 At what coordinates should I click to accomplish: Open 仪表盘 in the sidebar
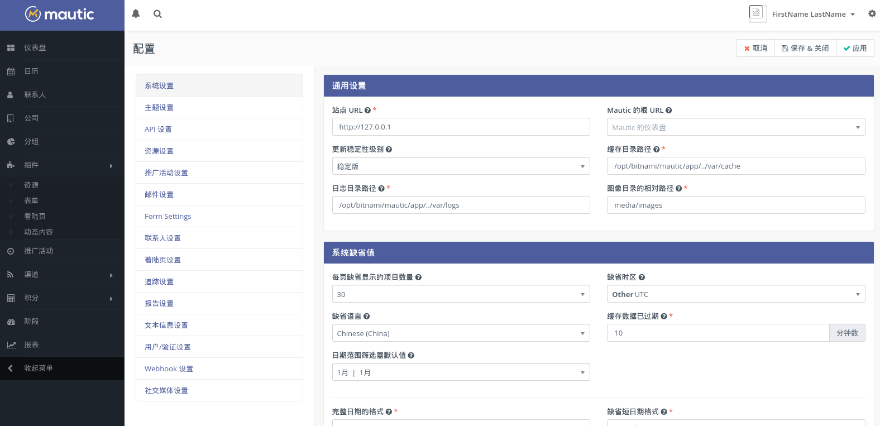(x=35, y=48)
